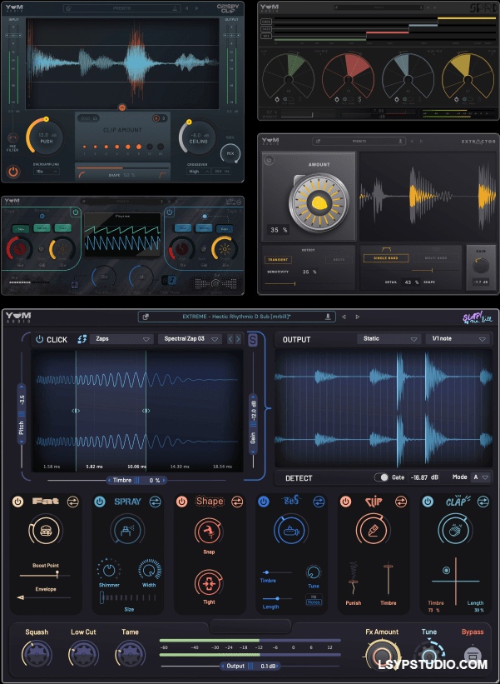Select Notes option under Sub Tune
This screenshot has width=500, height=684.
314,602
